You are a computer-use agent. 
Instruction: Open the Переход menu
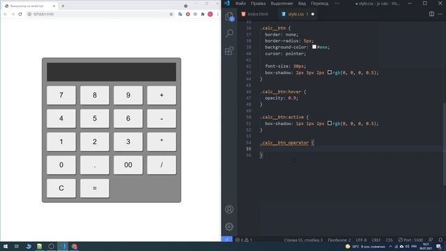[319, 3]
